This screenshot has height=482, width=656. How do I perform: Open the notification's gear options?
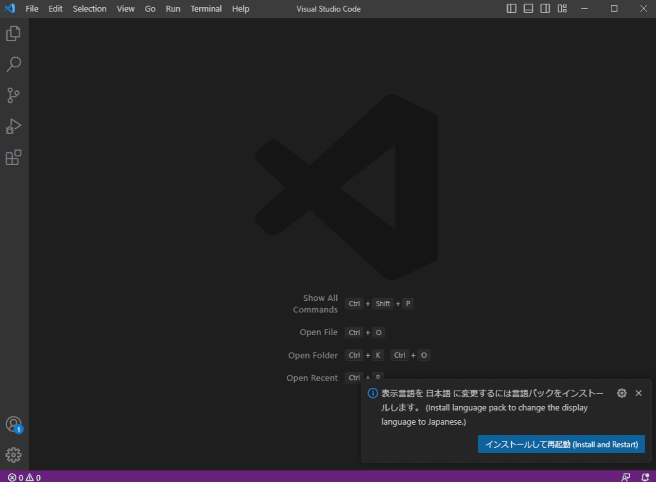tap(621, 393)
